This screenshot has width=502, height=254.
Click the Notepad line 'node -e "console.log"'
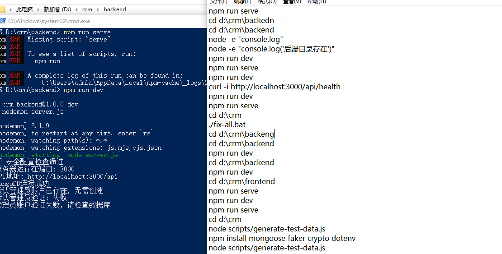[246, 40]
